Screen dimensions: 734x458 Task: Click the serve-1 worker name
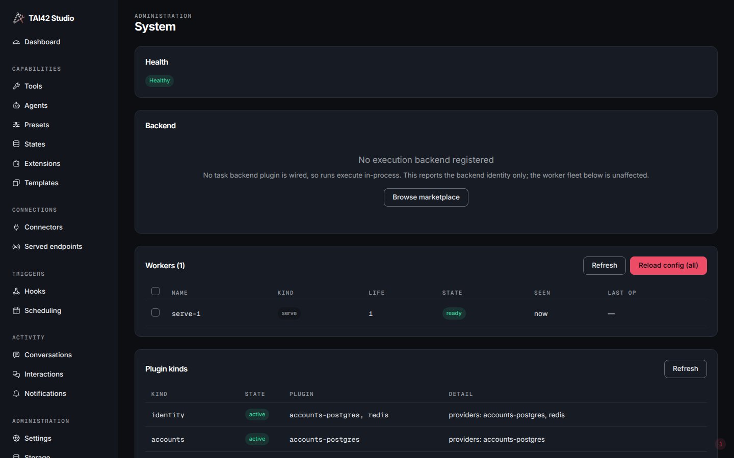click(x=186, y=314)
